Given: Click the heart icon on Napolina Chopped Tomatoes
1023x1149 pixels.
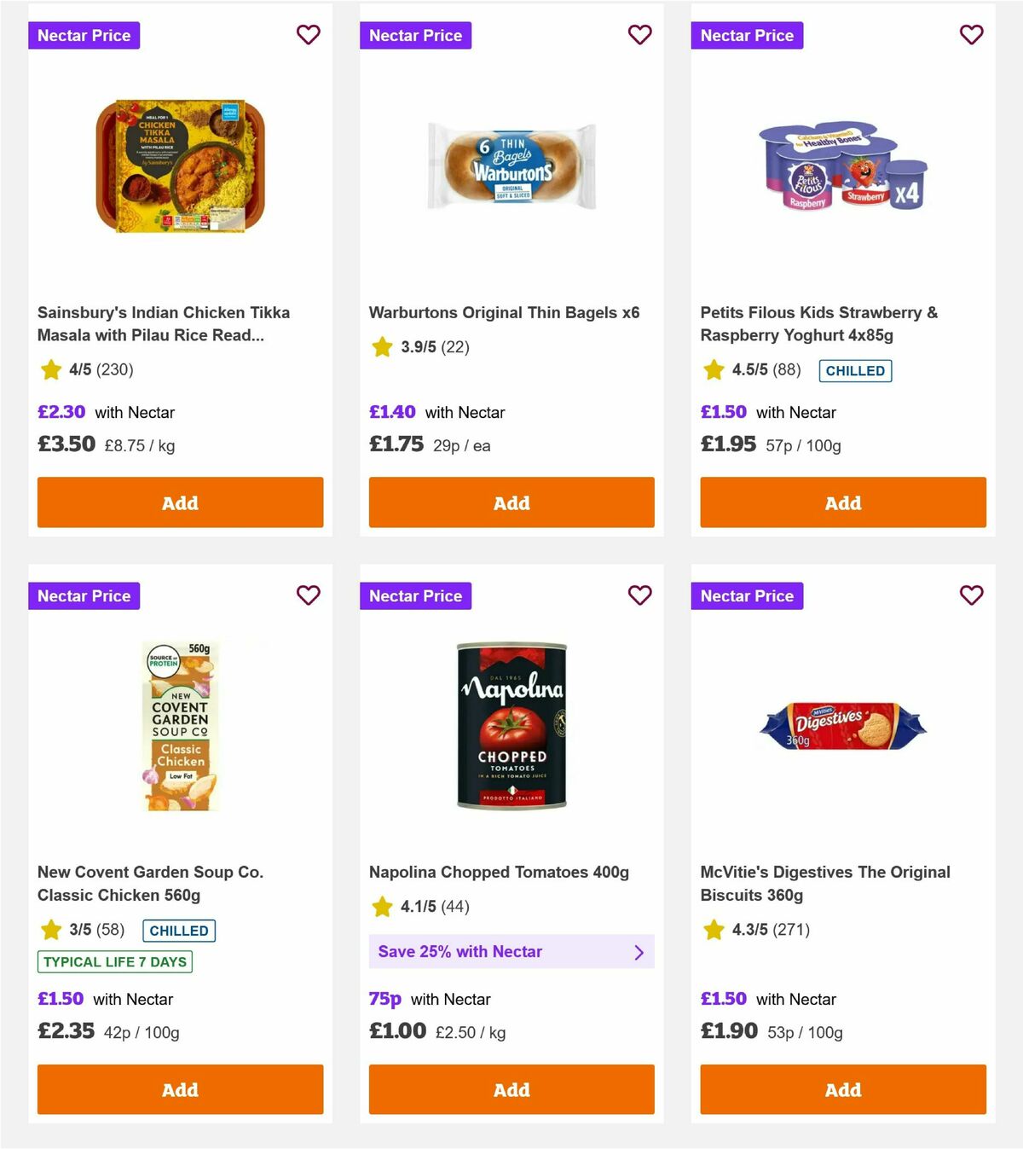Looking at the screenshot, I should tap(639, 595).
